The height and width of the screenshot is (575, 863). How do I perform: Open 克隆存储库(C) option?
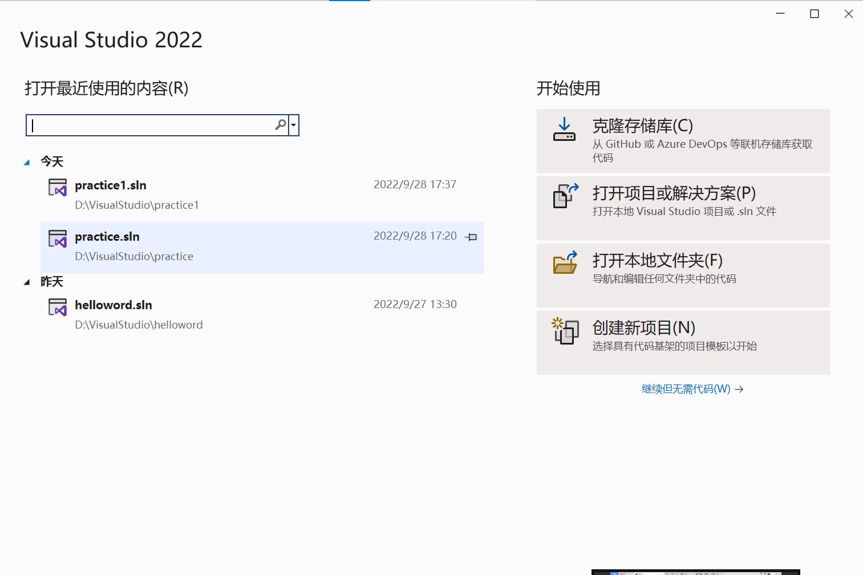coord(683,141)
